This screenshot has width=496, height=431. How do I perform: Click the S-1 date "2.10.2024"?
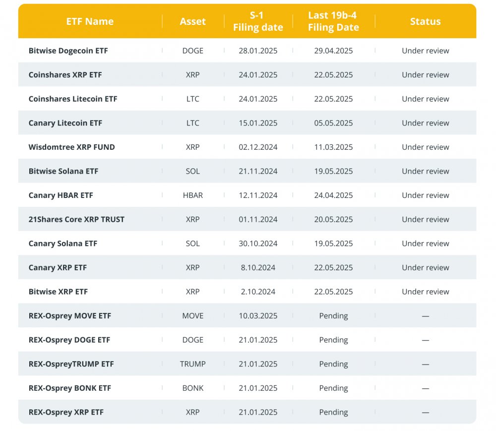(258, 292)
